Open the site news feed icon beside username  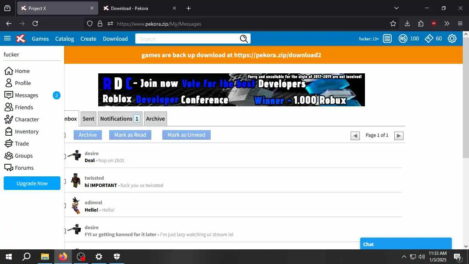387,38
